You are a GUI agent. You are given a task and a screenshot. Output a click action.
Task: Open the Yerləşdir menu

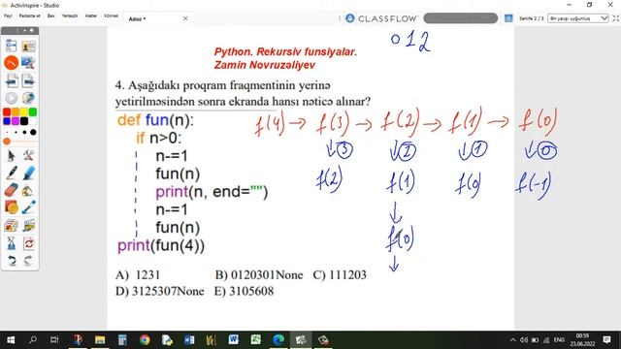pos(70,16)
